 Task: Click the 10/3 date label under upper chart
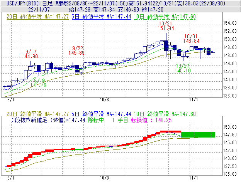tap(104, 100)
